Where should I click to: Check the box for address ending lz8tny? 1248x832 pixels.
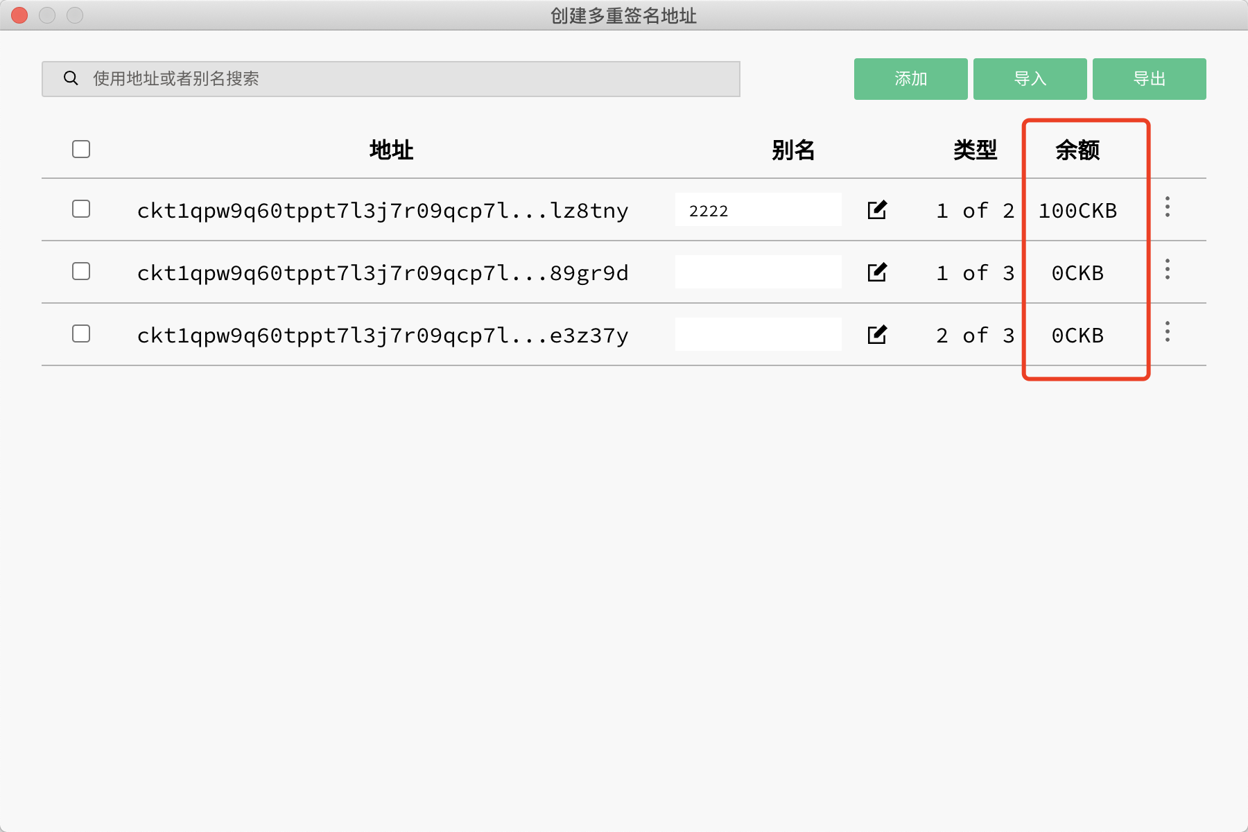point(81,209)
